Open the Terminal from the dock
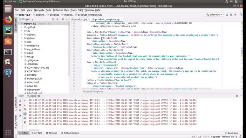This screenshot has width=246, height=138. coord(8,52)
